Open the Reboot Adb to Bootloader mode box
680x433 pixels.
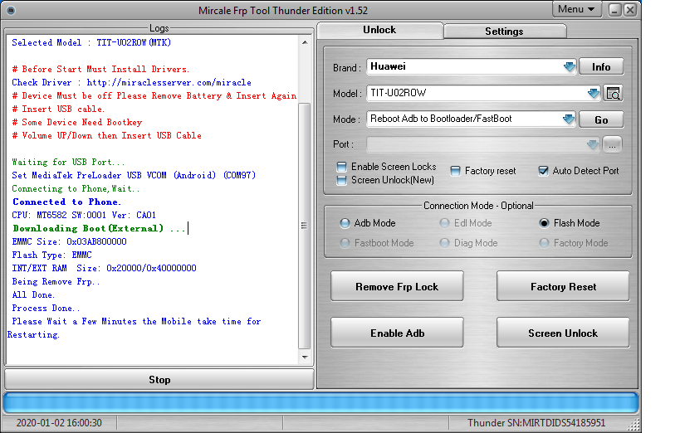[x=472, y=119]
